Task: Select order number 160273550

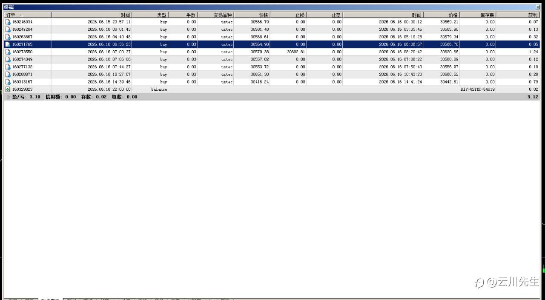Action: [x=22, y=52]
